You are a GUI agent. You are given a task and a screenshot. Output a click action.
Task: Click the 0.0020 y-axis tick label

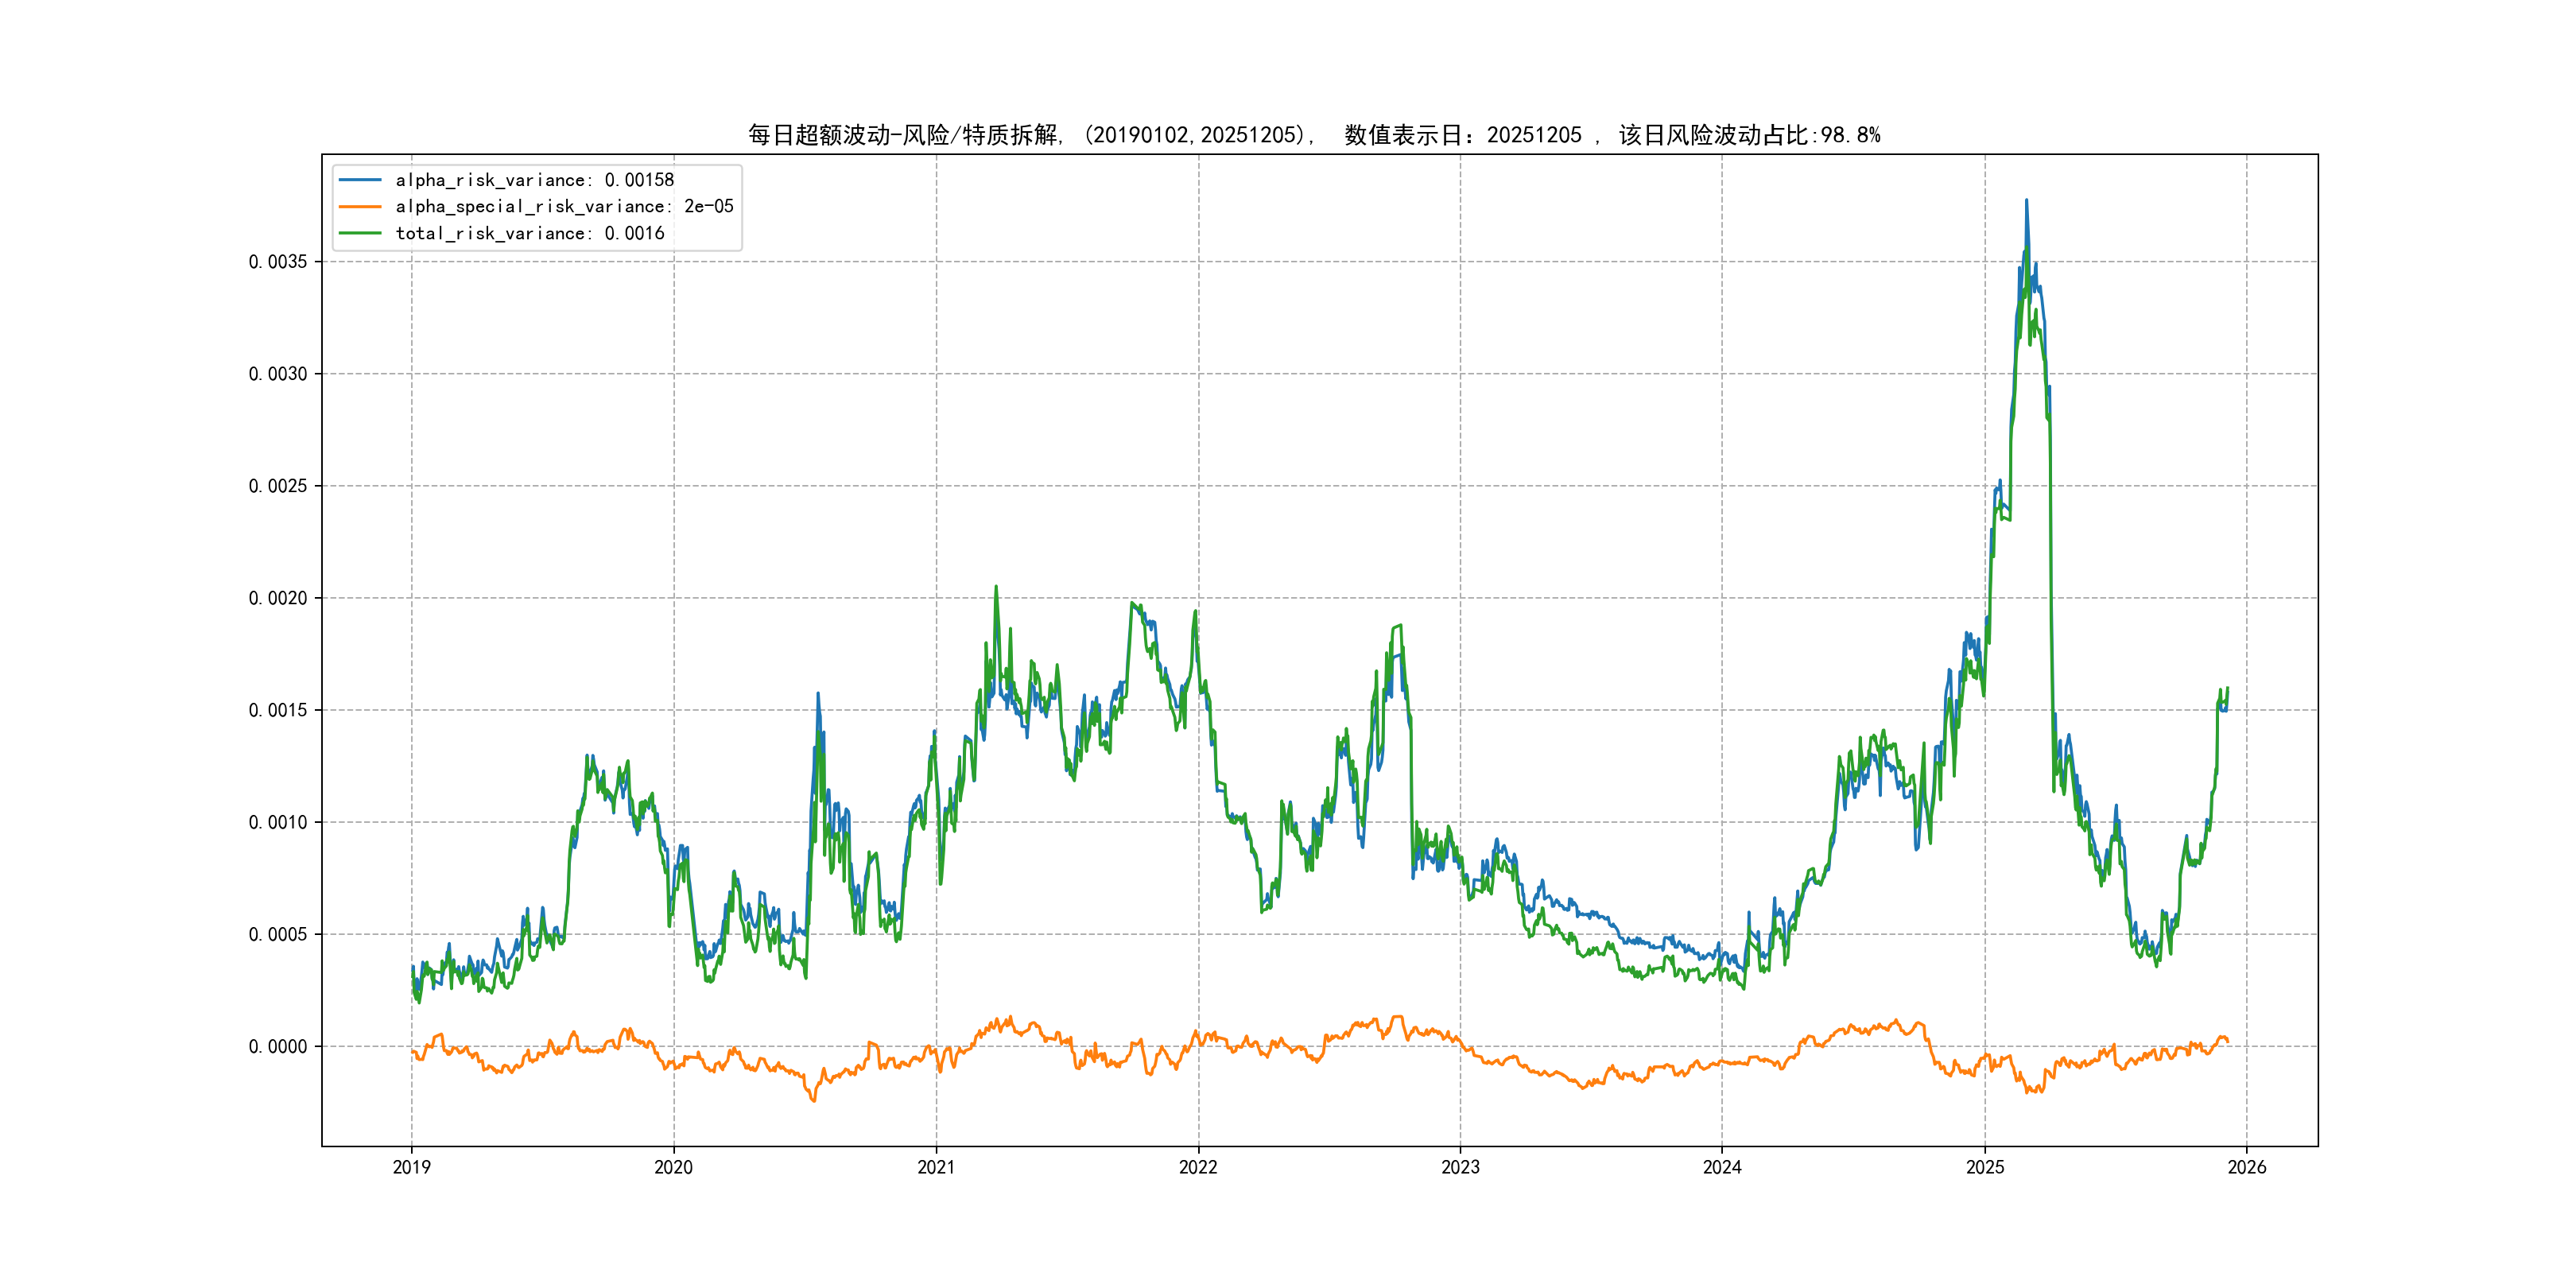click(278, 598)
